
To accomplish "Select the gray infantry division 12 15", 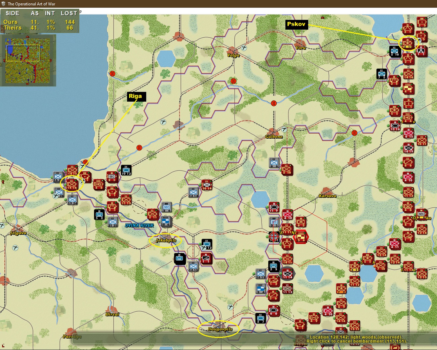I will coord(193,266).
